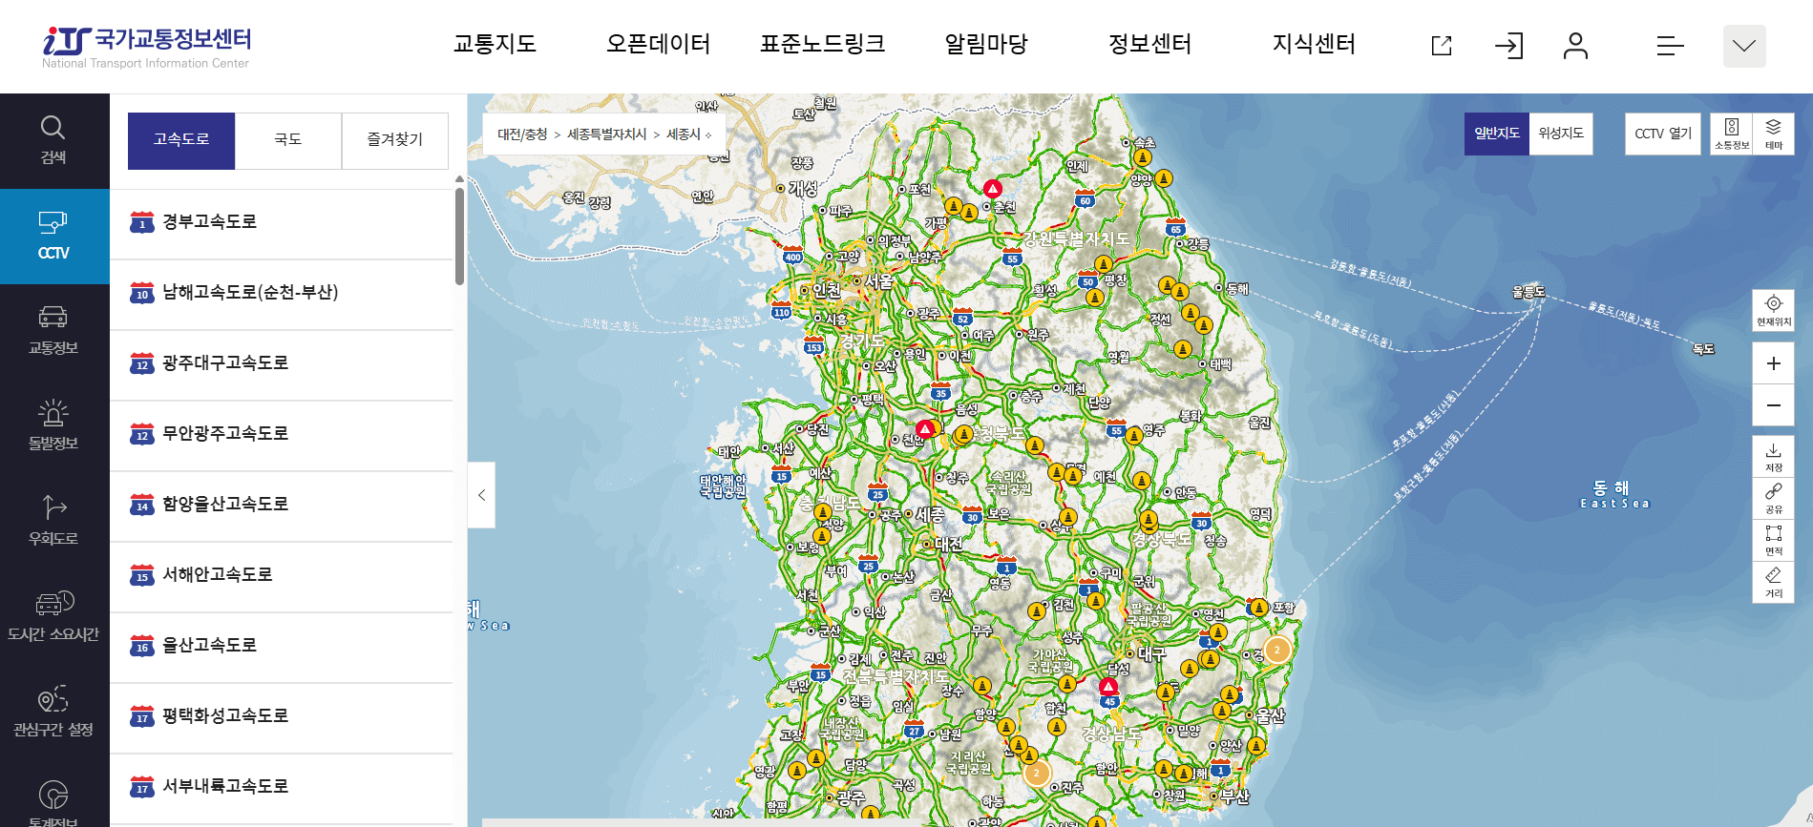Select the 거리 distance measure tool

(1774, 582)
